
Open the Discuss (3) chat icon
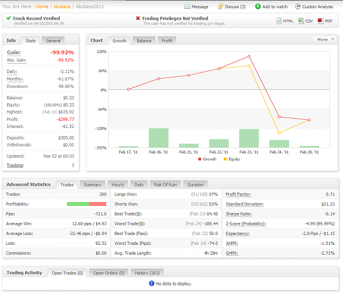click(220, 7)
